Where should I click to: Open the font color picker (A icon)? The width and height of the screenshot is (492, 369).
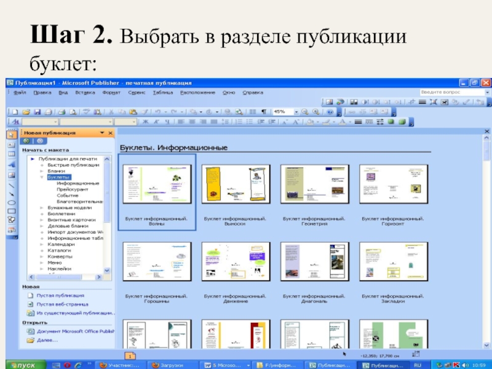[x=342, y=122]
